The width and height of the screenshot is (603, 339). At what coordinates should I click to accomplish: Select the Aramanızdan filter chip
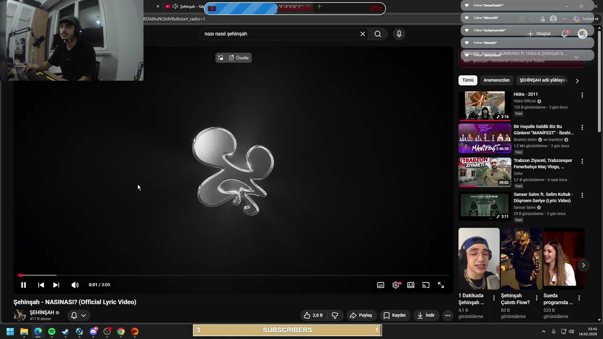click(x=497, y=81)
